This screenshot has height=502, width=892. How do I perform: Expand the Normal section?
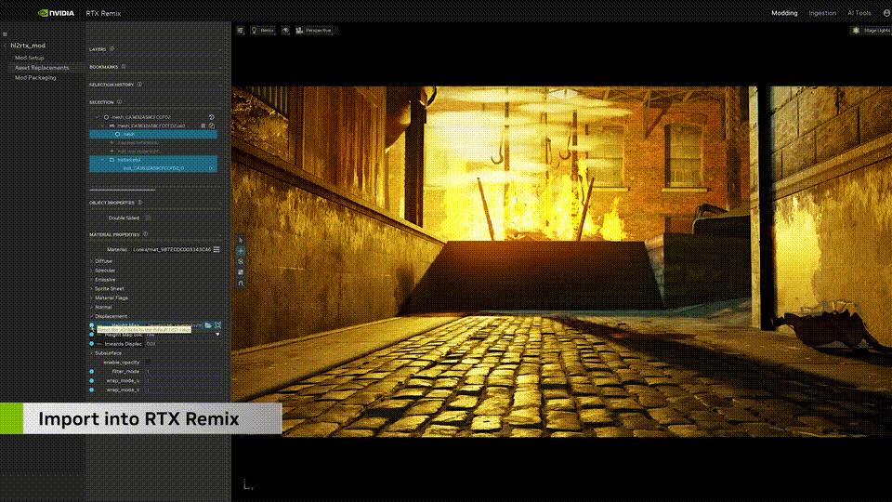[x=103, y=307]
